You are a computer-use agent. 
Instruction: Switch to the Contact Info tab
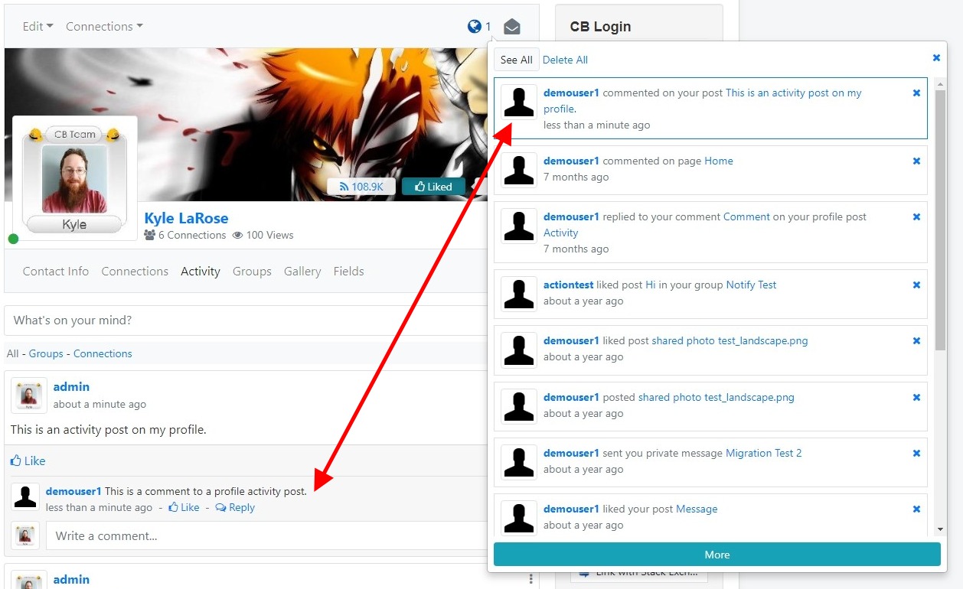pos(56,271)
